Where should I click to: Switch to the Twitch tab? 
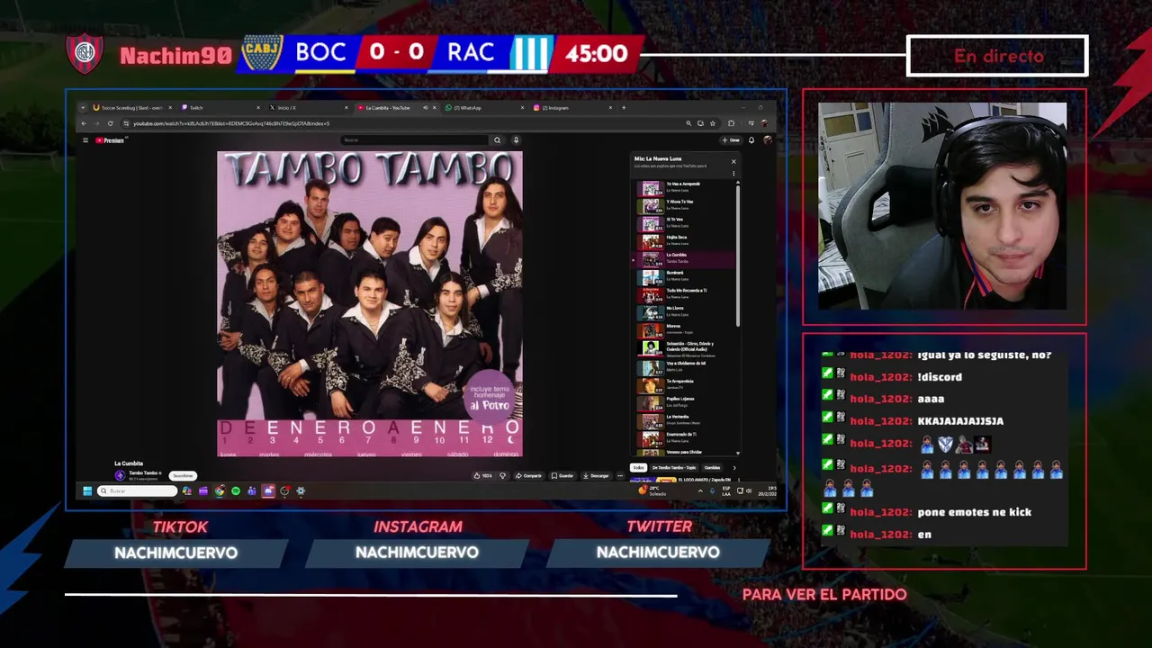pyautogui.click(x=220, y=108)
